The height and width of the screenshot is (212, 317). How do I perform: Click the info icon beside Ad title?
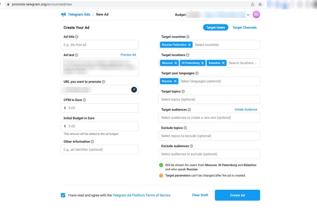pos(77,37)
